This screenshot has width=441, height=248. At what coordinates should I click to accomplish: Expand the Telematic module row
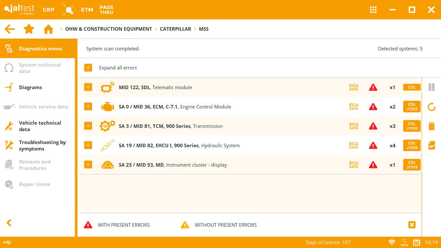click(88, 87)
